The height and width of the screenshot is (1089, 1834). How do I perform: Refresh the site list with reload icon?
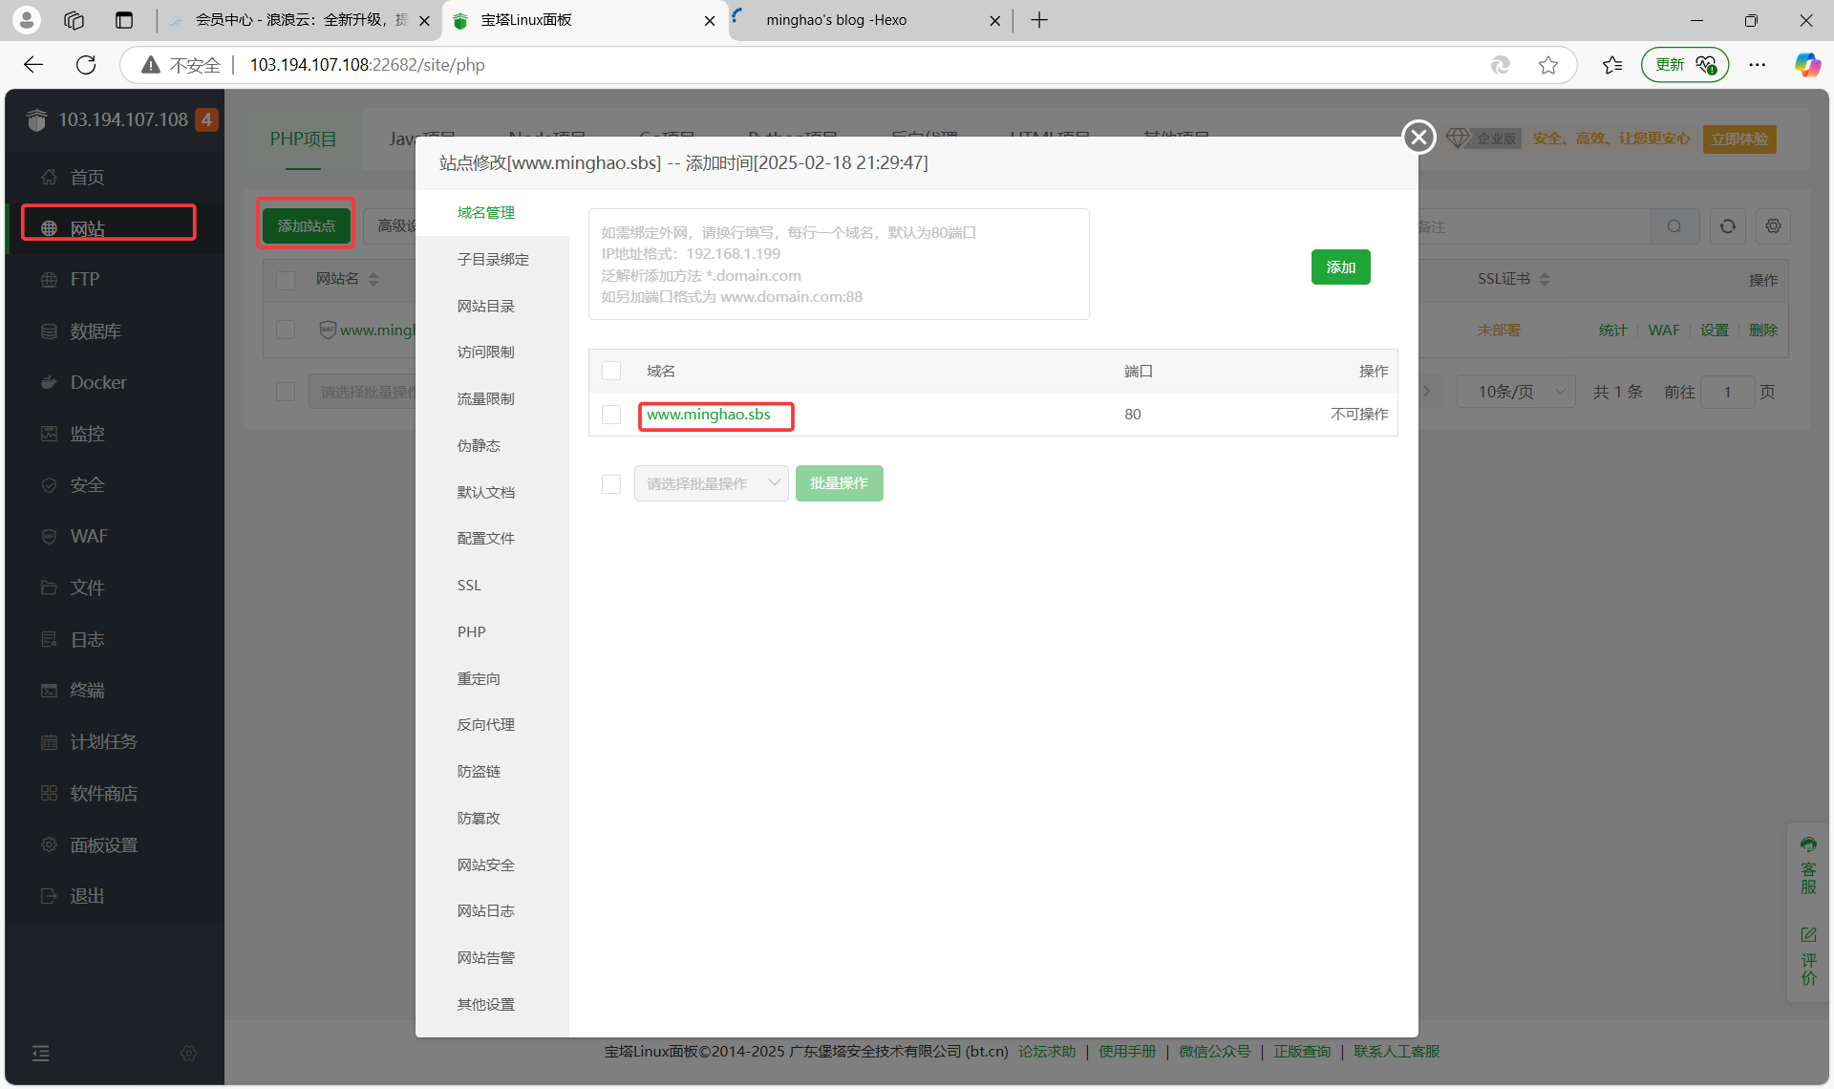(x=1728, y=226)
